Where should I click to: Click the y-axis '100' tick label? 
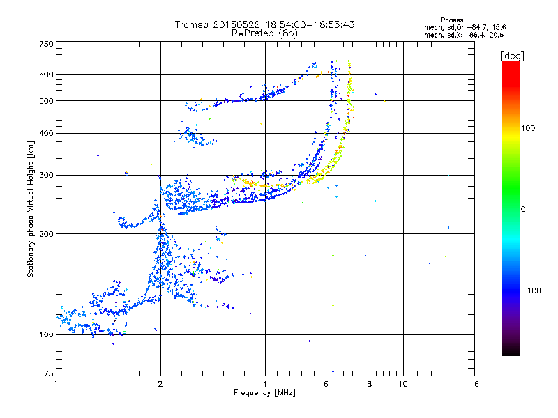(x=46, y=334)
